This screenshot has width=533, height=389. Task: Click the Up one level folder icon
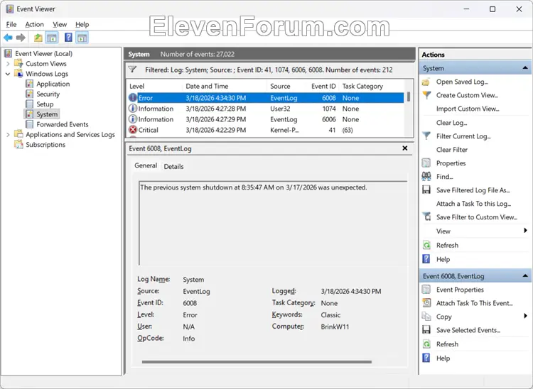(x=38, y=38)
